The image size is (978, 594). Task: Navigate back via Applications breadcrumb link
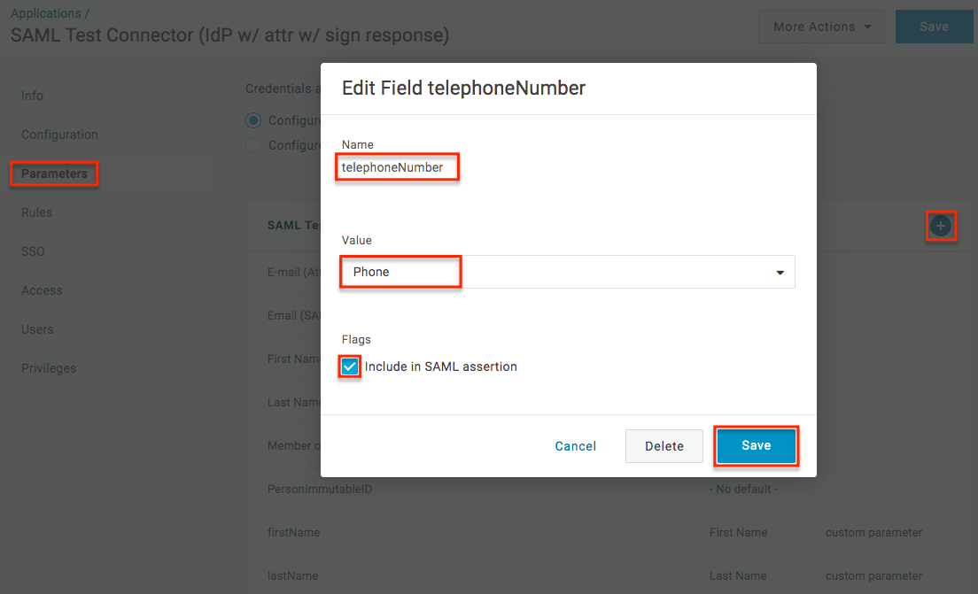[x=43, y=12]
